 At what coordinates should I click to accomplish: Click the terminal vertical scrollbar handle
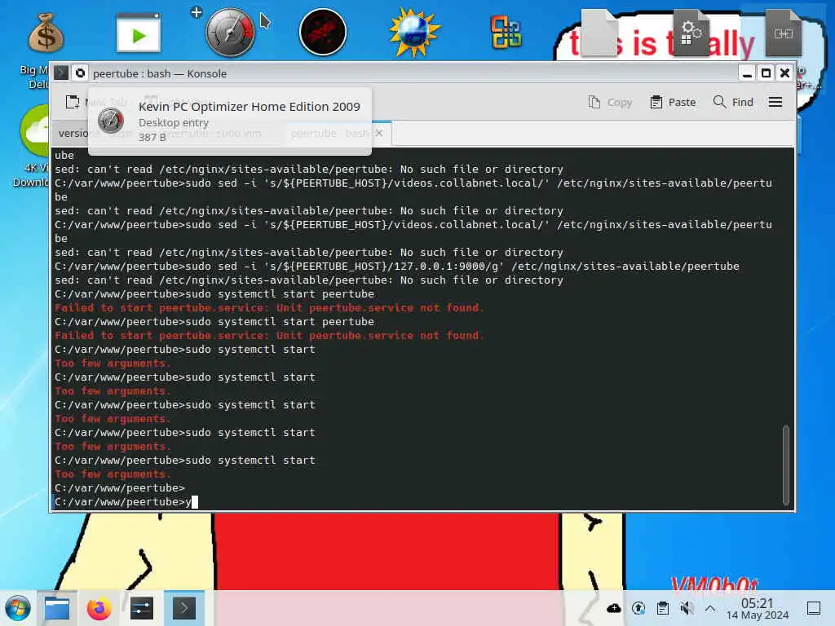point(786,465)
